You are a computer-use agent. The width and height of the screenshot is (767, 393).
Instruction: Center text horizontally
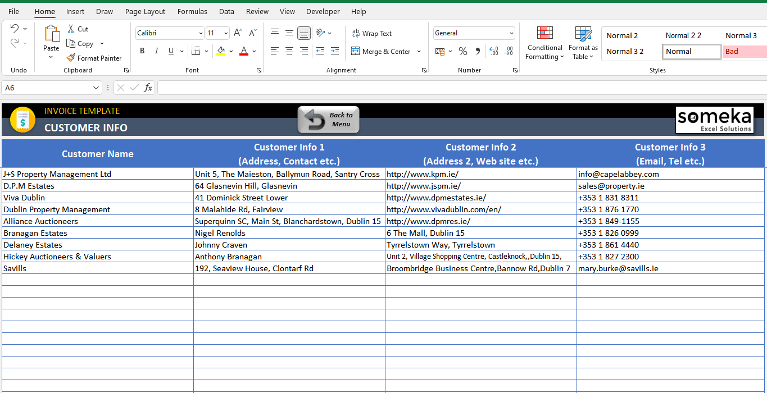point(289,51)
